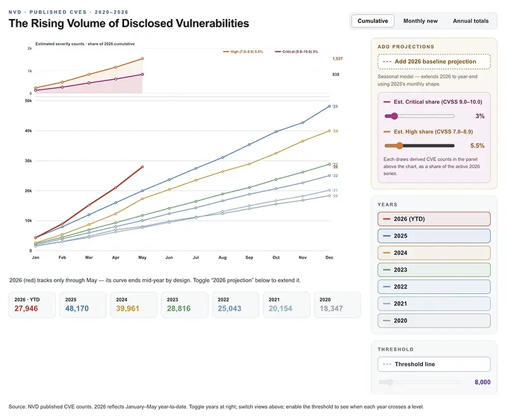The width and height of the screenshot is (506, 417).
Task: Click the 2026 YTD 27,946 stat card
Action: coord(32,304)
